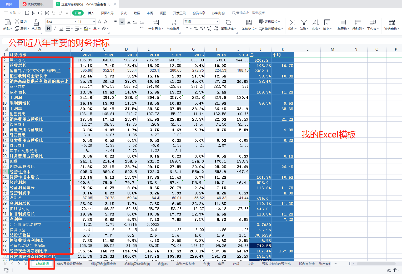
Task: Switch to the 插入 ribbon tab
Action: tap(91, 13)
